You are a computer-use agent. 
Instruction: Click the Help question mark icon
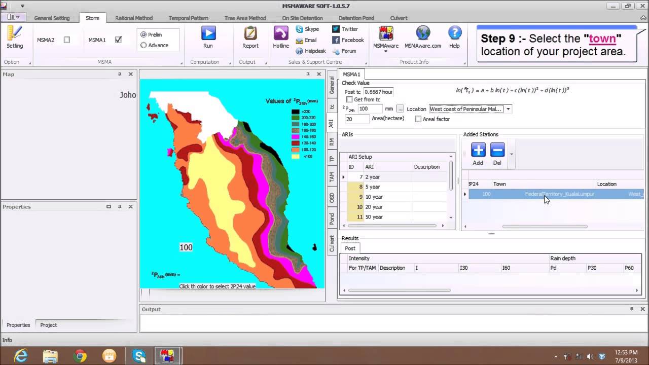[454, 33]
